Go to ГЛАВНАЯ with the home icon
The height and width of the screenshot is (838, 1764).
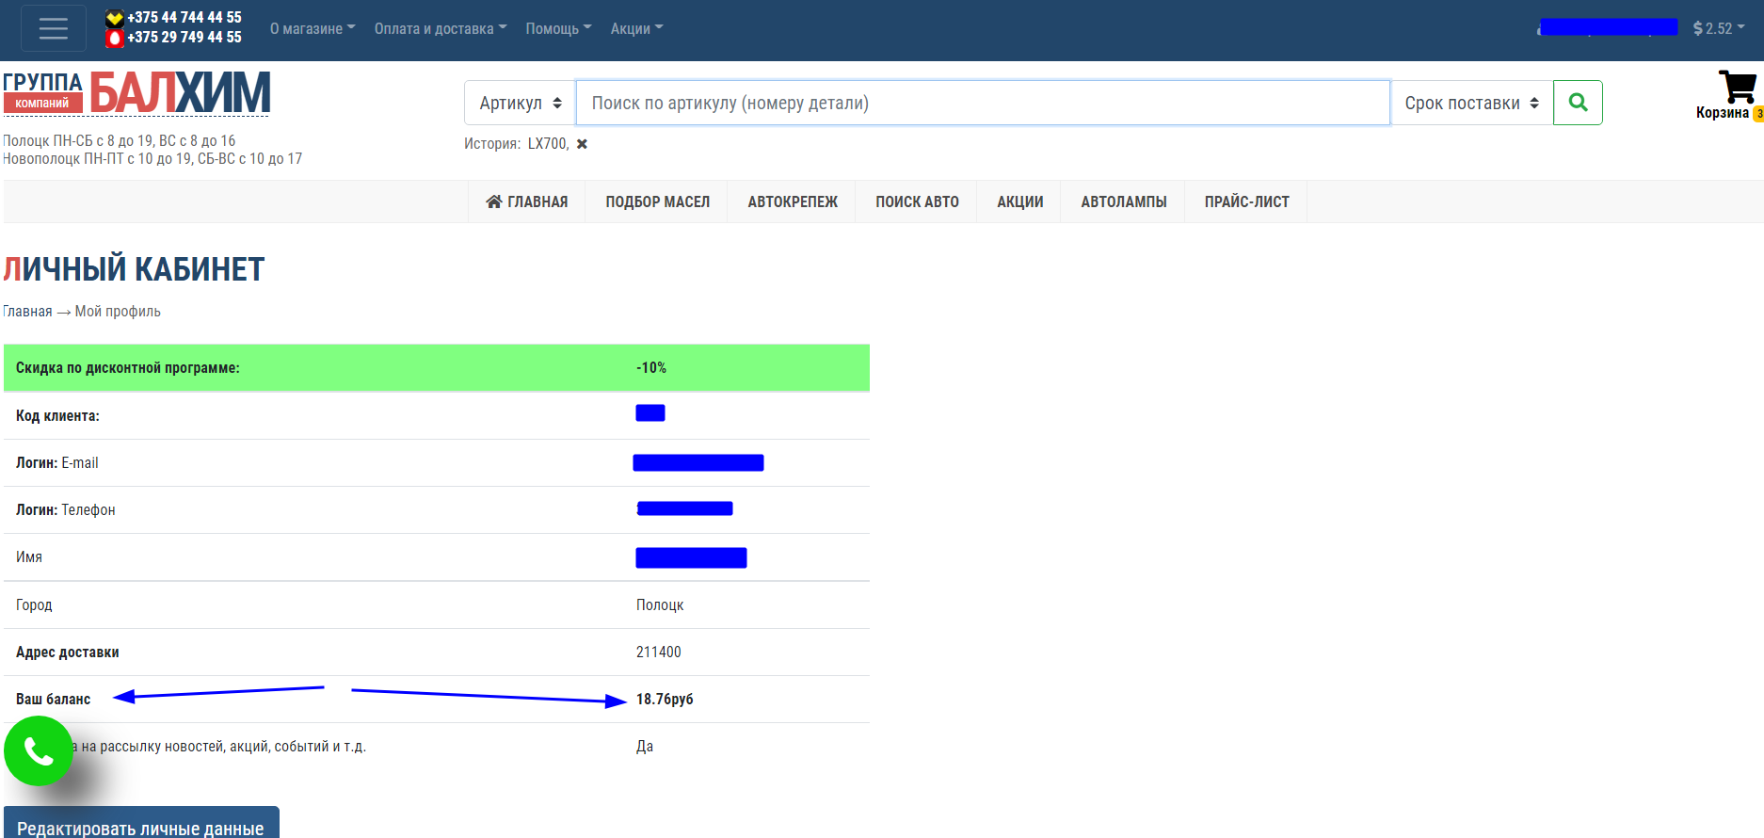tap(527, 201)
